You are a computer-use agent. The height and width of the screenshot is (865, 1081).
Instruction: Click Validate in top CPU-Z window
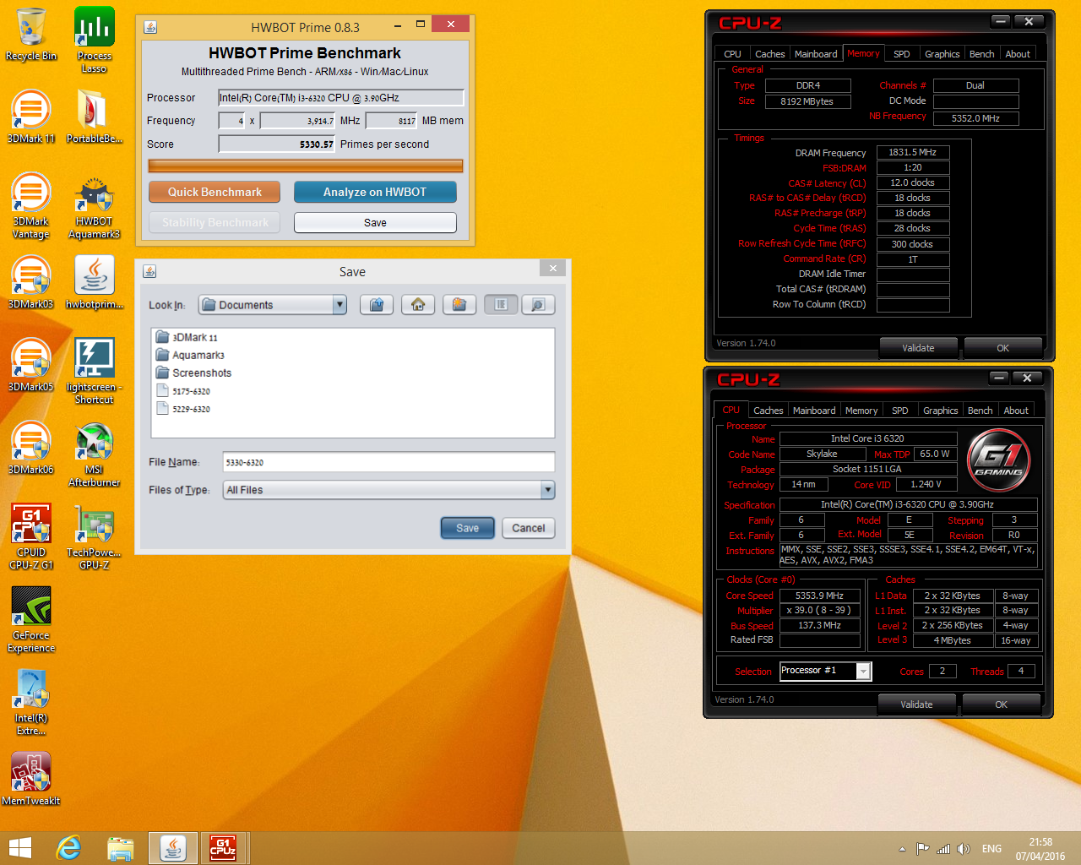pos(918,348)
